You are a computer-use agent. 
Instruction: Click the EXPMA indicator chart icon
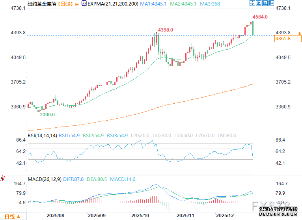(84, 4)
